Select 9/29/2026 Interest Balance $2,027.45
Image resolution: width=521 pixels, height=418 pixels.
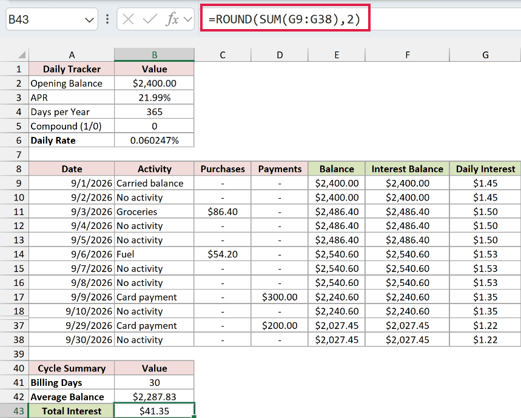(x=408, y=325)
